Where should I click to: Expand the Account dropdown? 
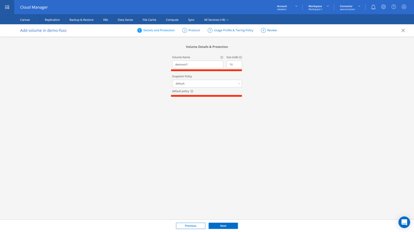point(287,7)
